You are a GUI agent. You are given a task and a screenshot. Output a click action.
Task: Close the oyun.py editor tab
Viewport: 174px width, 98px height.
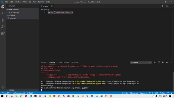pyautogui.click(x=52, y=6)
